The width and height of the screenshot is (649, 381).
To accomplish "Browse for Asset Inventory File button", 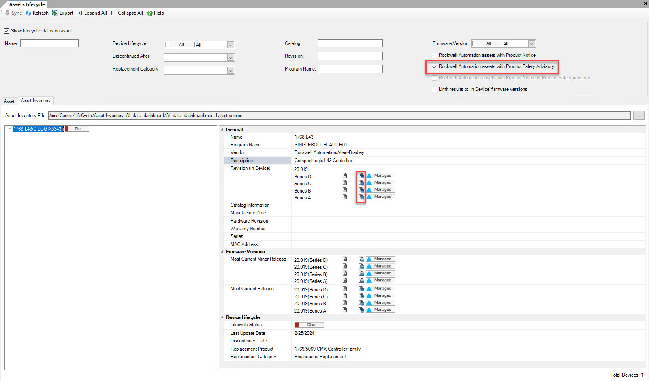I will [x=639, y=116].
